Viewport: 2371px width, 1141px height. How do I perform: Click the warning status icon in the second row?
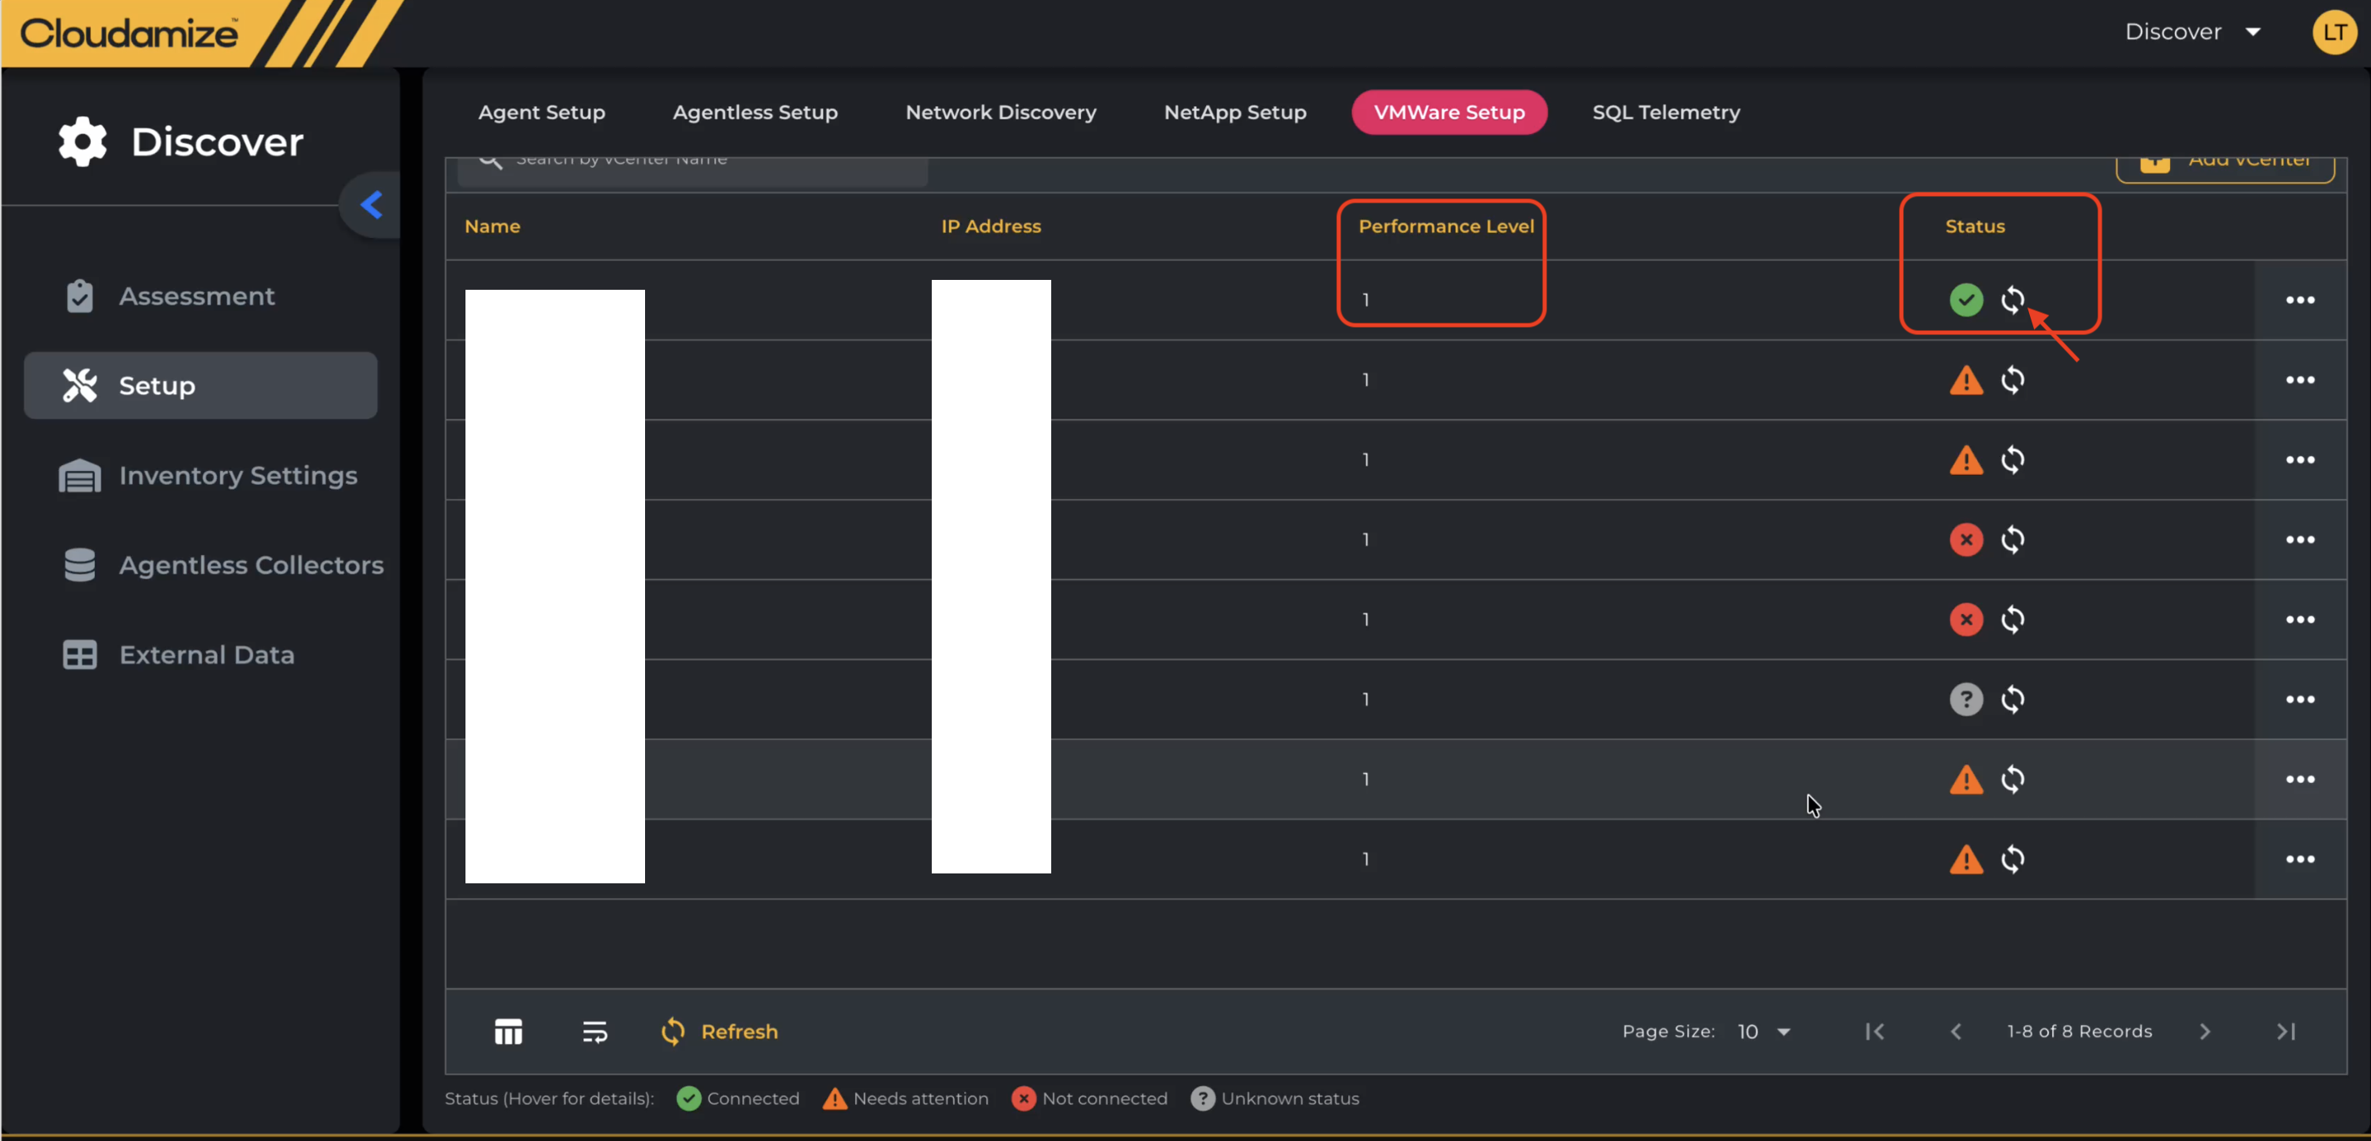pos(1966,380)
